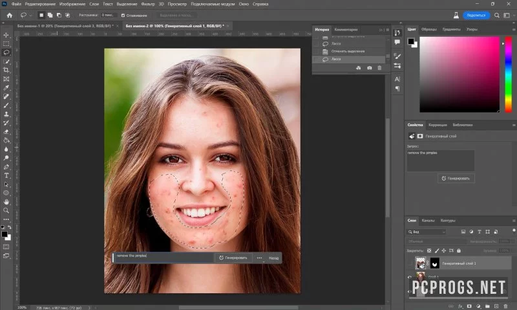Delete layer with Layers panel trash icon

click(x=506, y=306)
